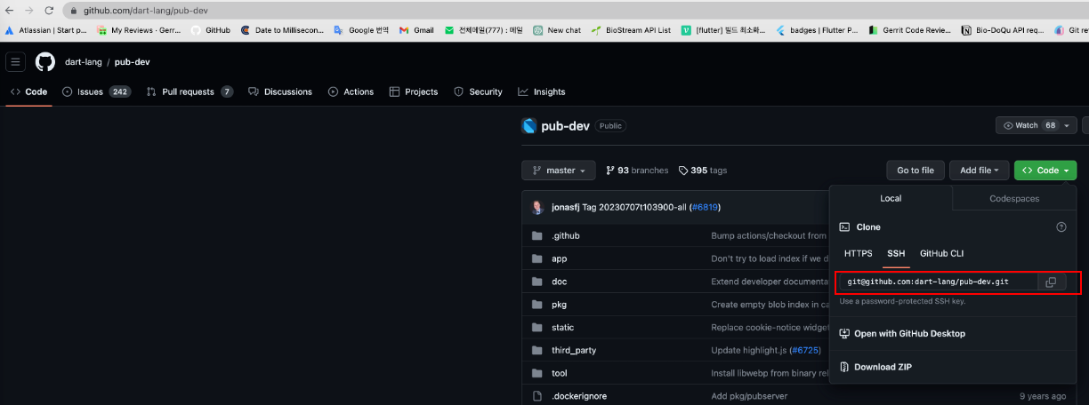The width and height of the screenshot is (1089, 405).
Task: Open the BioStream API List bookmark
Action: (x=631, y=29)
